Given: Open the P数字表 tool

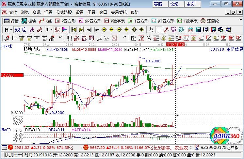Looking at the screenshot, I should 115,21.
